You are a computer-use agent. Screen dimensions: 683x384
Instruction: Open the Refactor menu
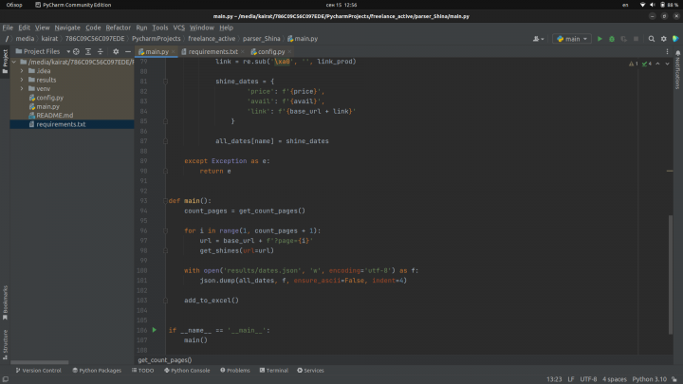[x=119, y=27]
